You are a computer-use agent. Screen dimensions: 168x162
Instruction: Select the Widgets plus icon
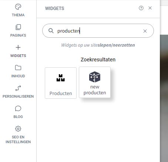[x=18, y=47]
